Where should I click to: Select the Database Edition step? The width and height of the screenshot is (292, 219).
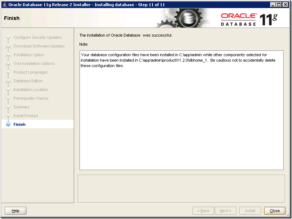pos(28,81)
